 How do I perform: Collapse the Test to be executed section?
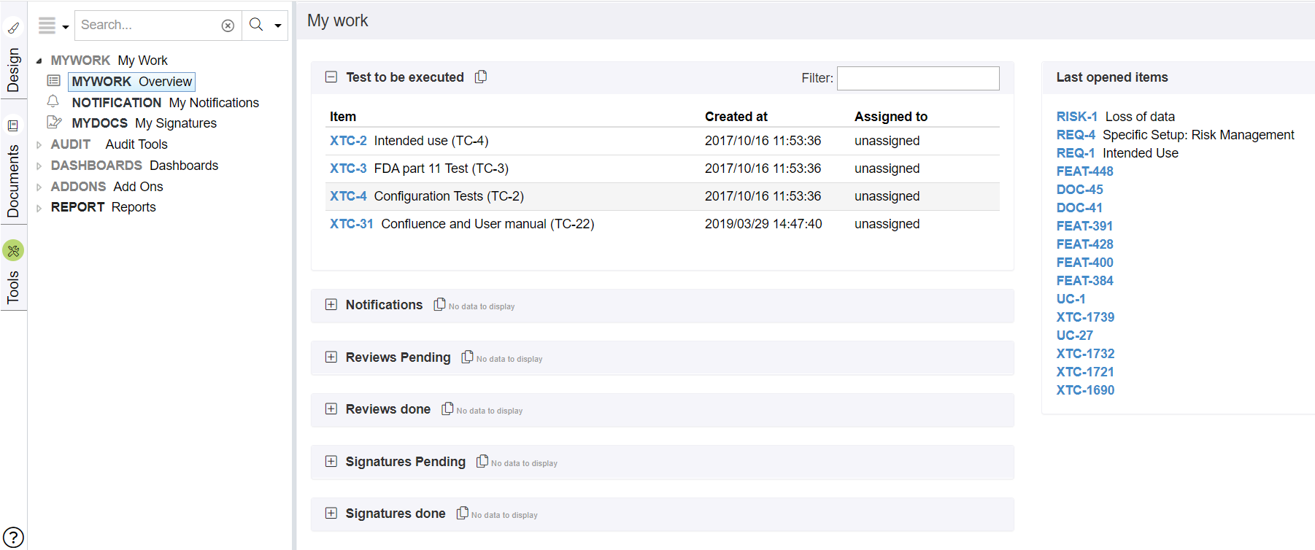pos(331,76)
